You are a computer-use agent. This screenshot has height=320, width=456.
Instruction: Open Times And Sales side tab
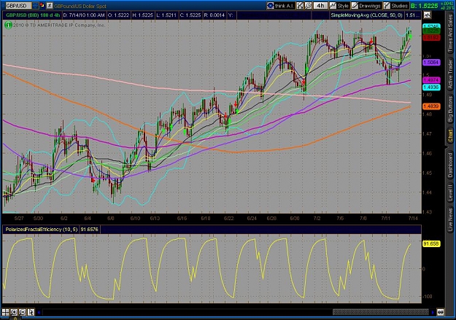(450, 34)
